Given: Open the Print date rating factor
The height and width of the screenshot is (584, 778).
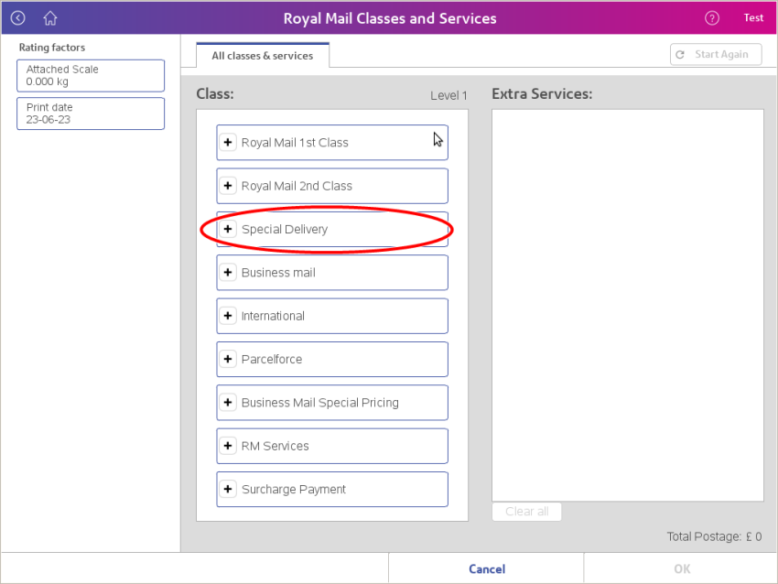Looking at the screenshot, I should click(x=91, y=114).
